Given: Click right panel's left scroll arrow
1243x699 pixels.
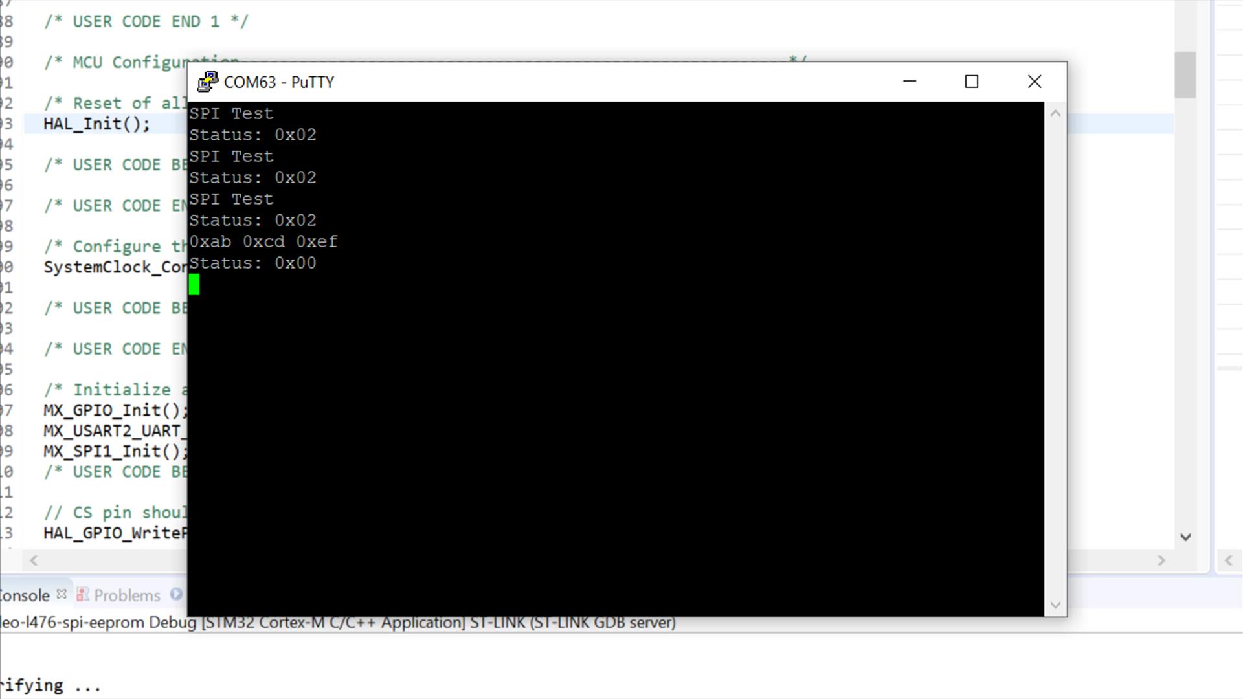Looking at the screenshot, I should coord(1228,560).
